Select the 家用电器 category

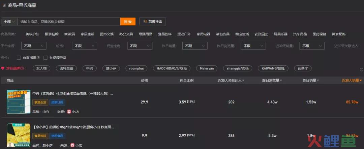(203, 34)
